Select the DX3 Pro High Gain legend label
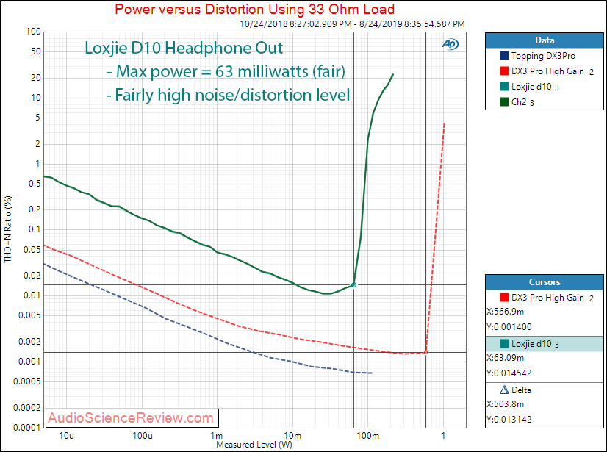The height and width of the screenshot is (452, 607). (x=547, y=71)
